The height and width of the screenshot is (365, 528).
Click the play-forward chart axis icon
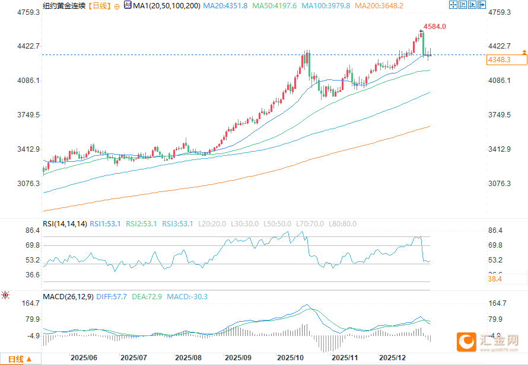(x=472, y=5)
